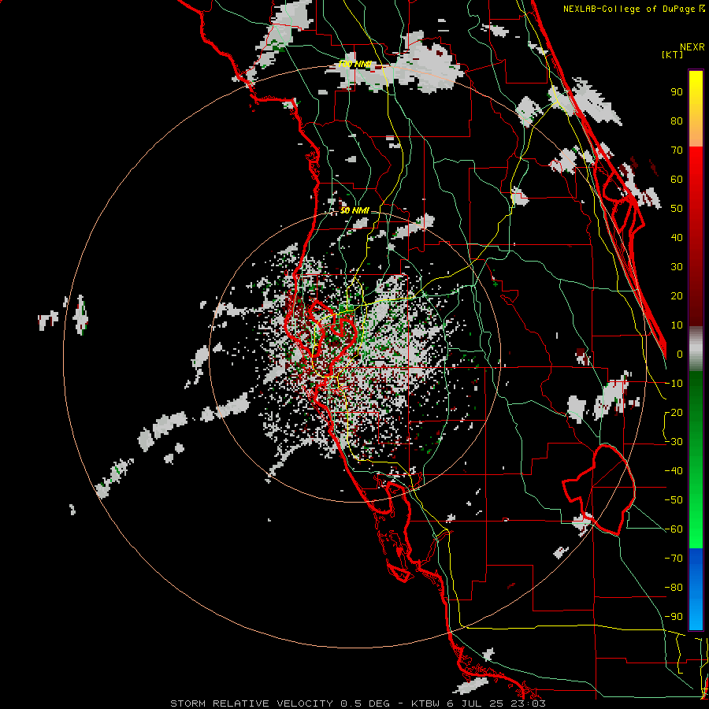The height and width of the screenshot is (709, 709).
Task: Click the -30 knot scale label
Action: [x=674, y=442]
